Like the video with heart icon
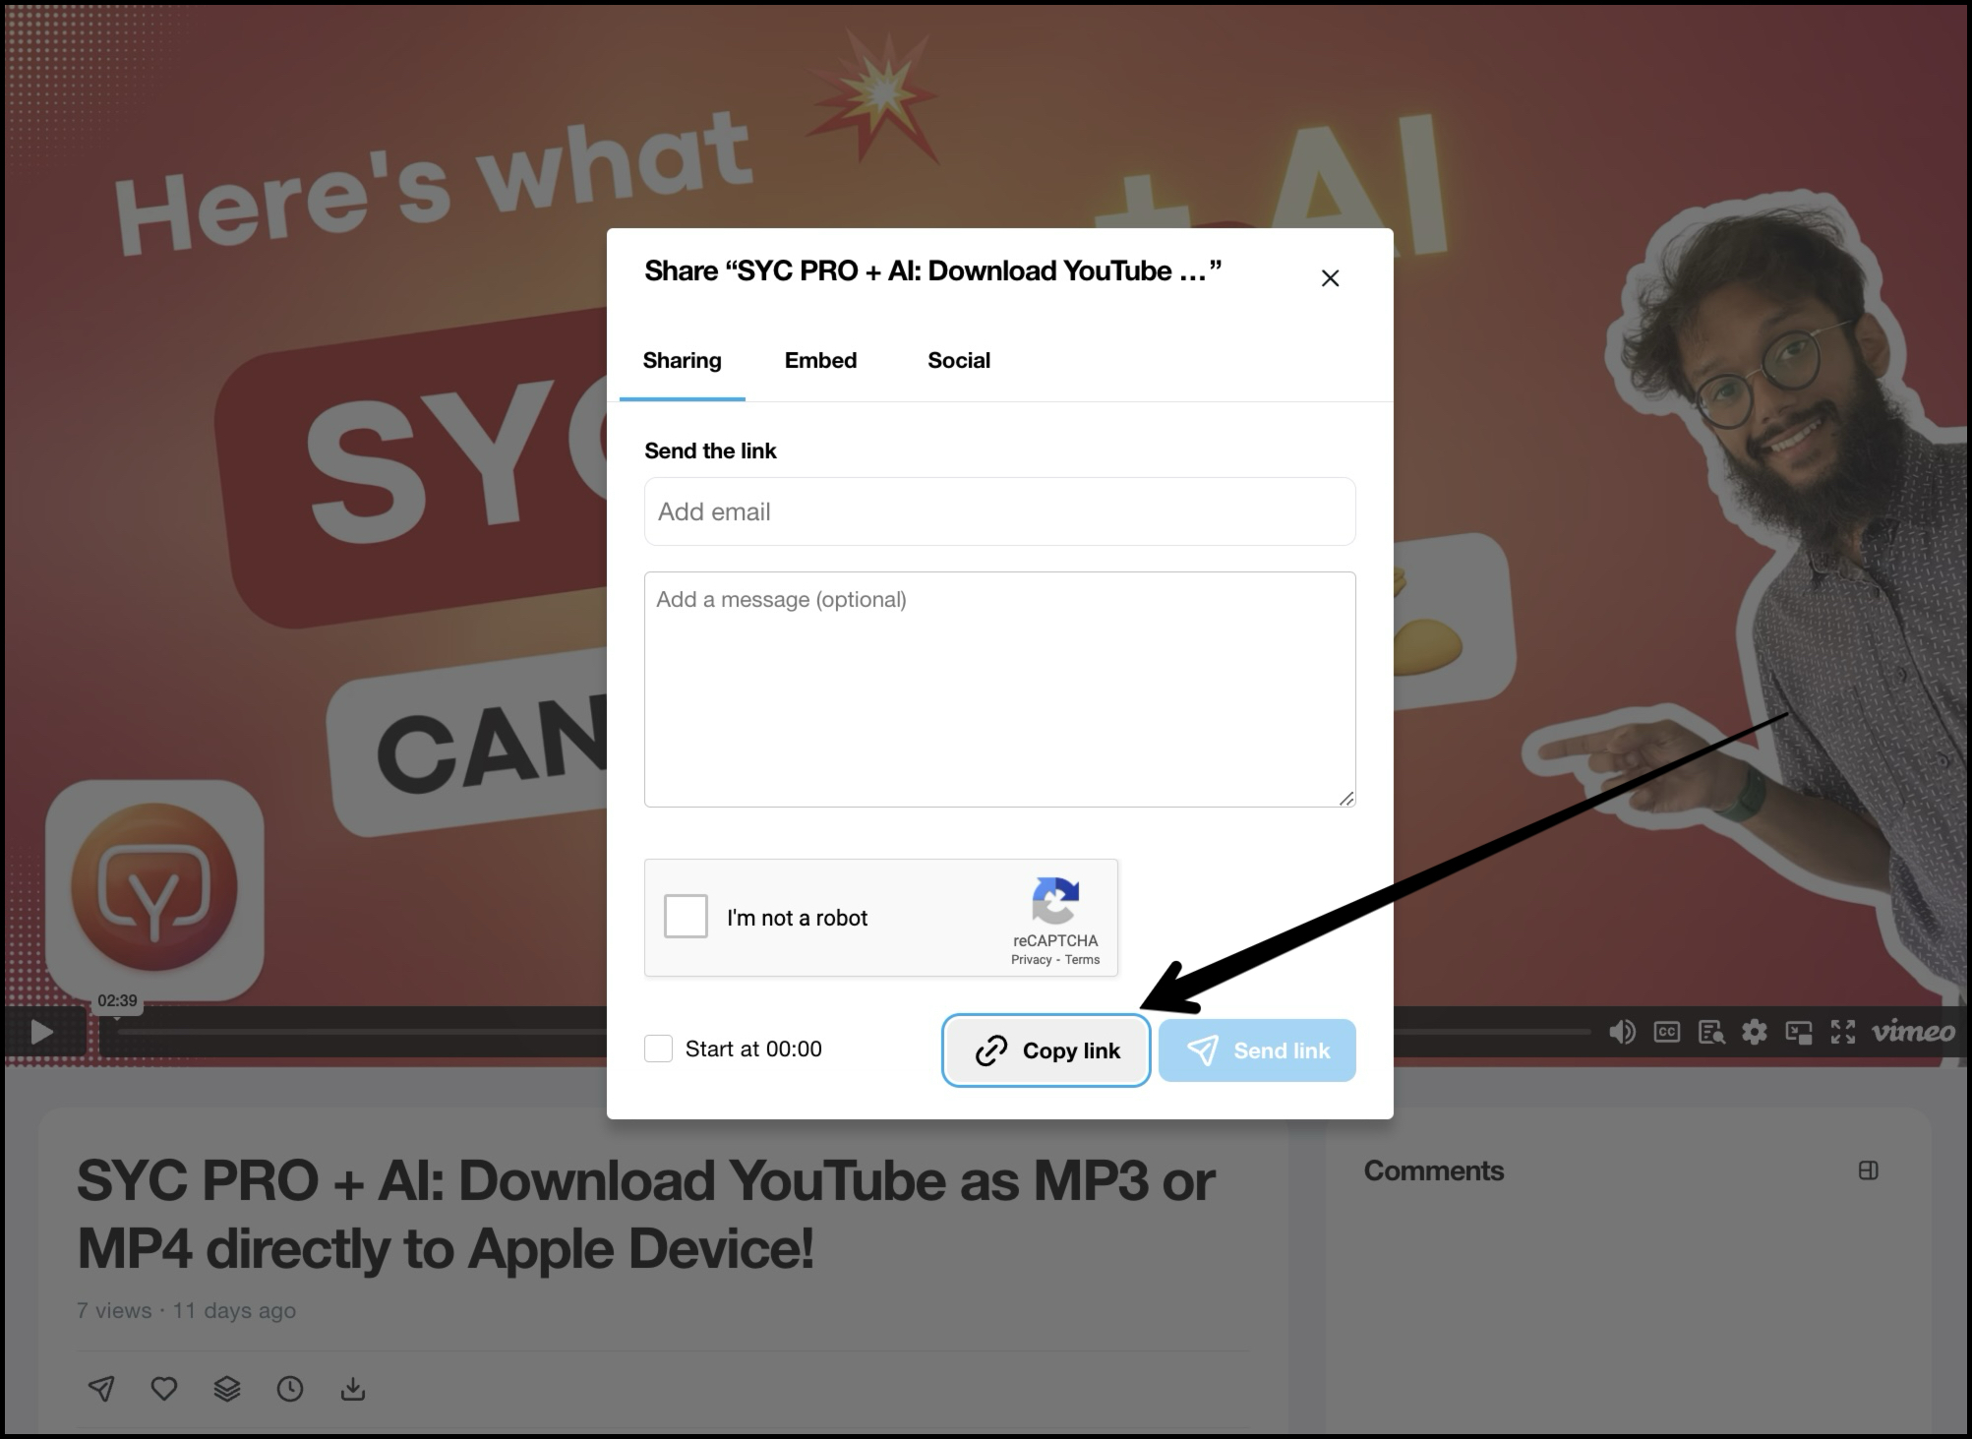The height and width of the screenshot is (1439, 1972). [x=164, y=1388]
